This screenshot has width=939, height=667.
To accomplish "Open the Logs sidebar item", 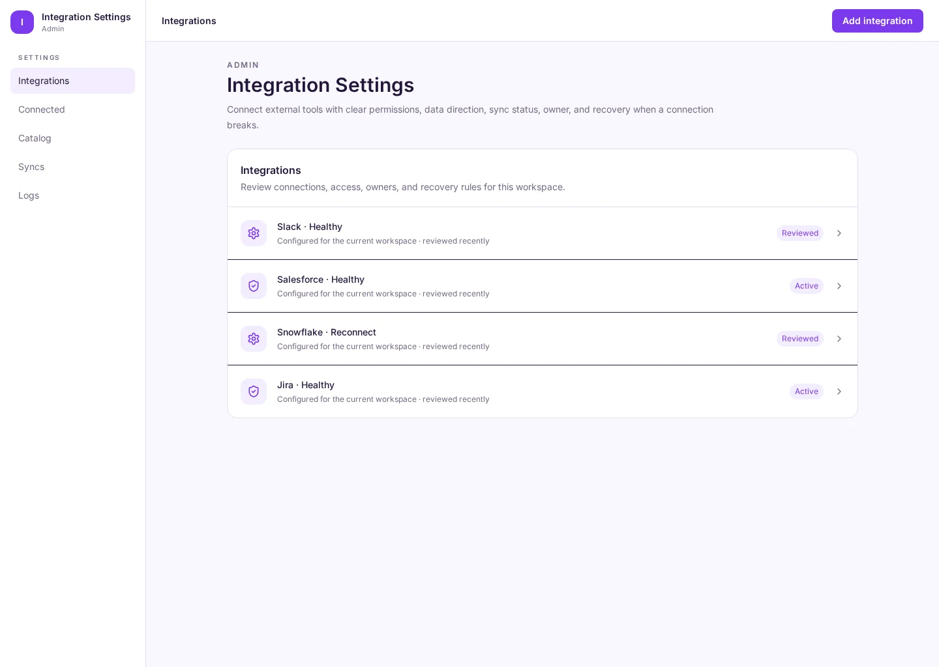I will 72,195.
